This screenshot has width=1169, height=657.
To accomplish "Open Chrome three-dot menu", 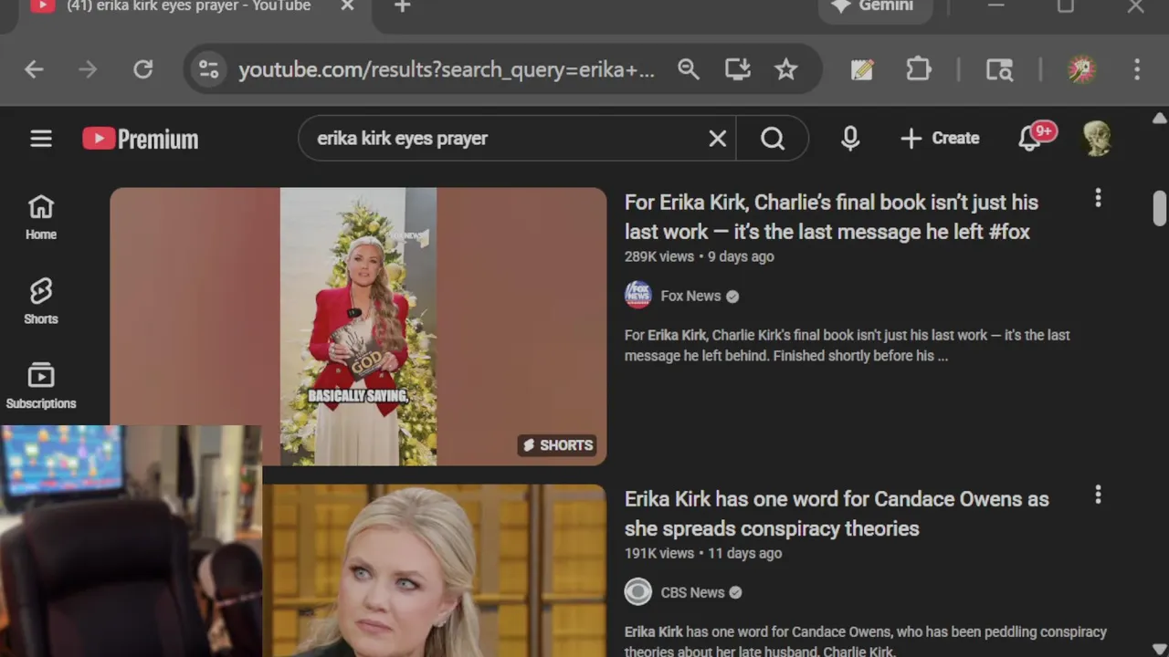I will coord(1137,69).
